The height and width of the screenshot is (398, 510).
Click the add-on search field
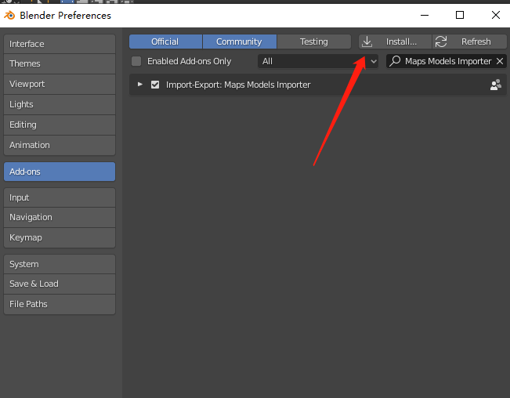point(447,61)
